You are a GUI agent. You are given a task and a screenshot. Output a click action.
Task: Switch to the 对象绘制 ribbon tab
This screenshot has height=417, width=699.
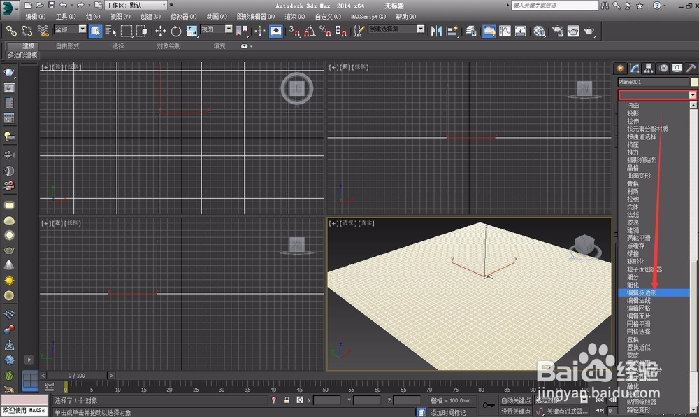point(168,46)
